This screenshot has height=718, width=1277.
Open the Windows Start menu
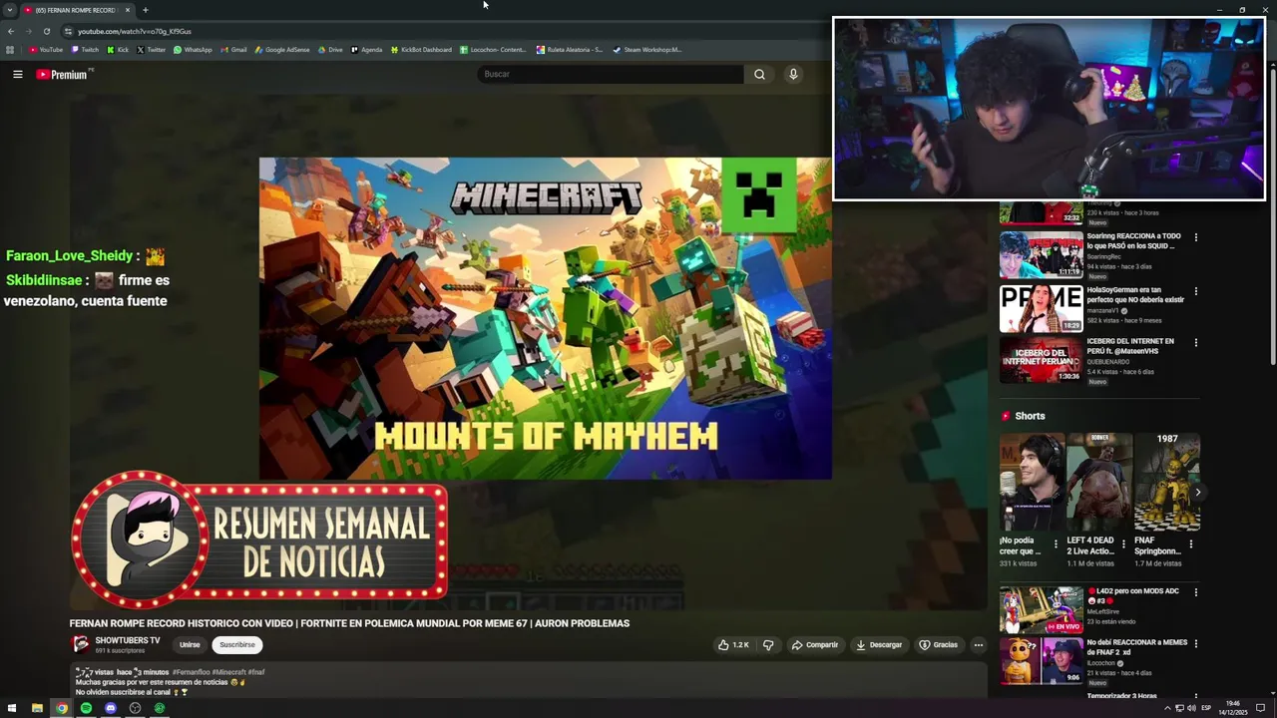pos(12,708)
